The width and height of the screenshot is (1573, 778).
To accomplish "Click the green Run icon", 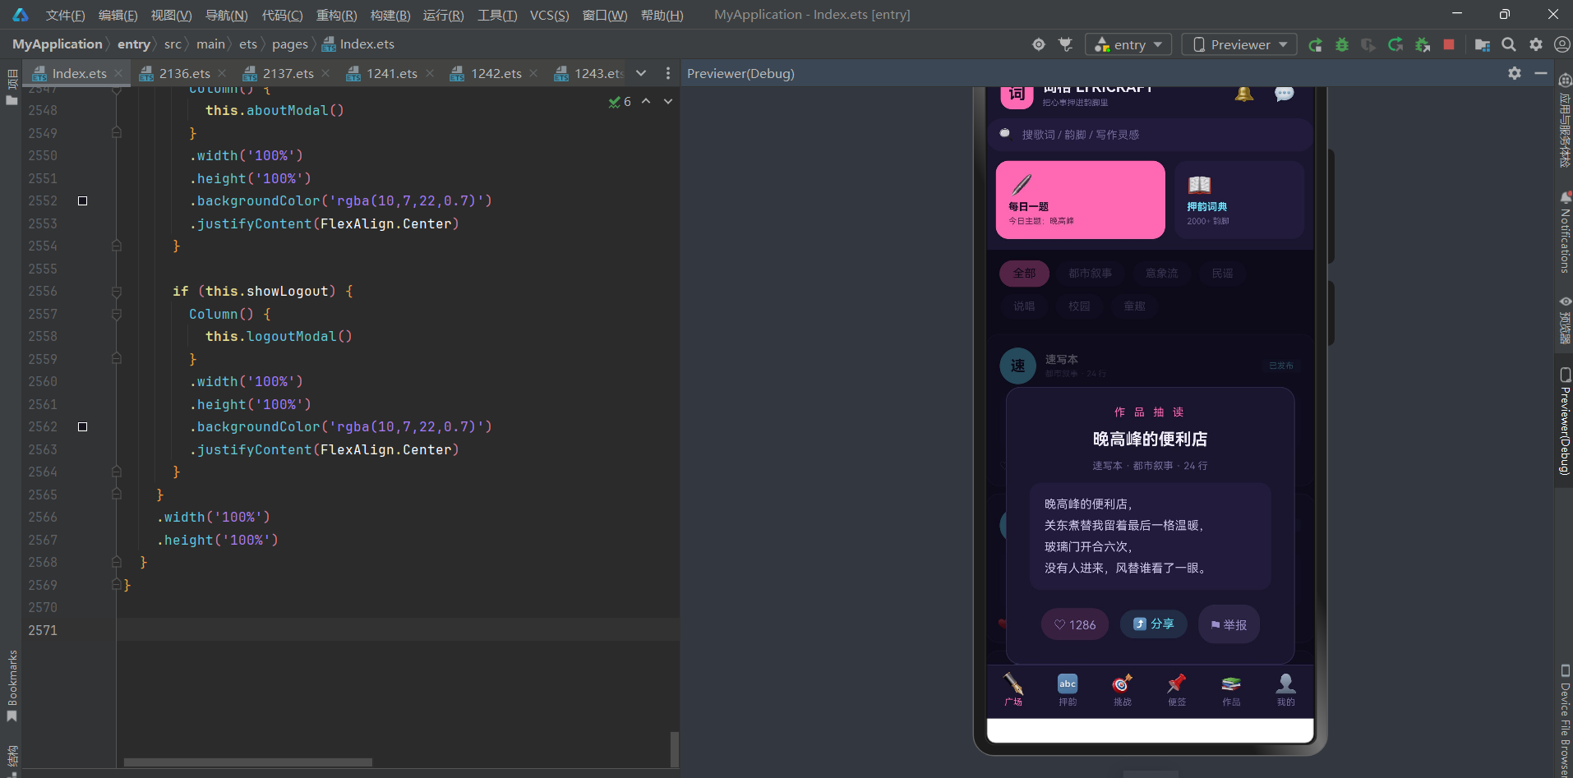I will (x=1315, y=44).
